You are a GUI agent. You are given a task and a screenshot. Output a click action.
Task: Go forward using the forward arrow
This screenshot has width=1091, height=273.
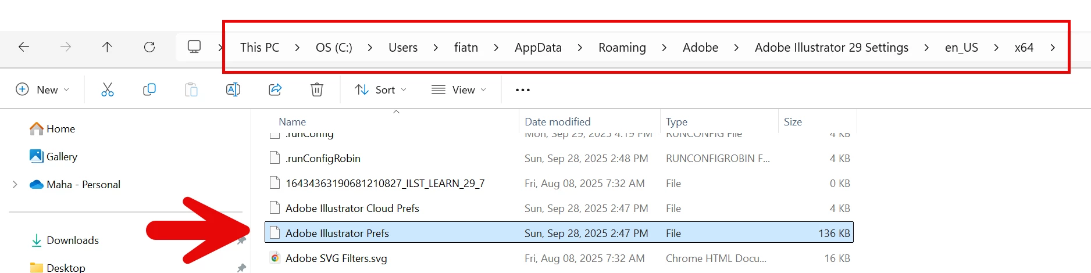click(66, 47)
